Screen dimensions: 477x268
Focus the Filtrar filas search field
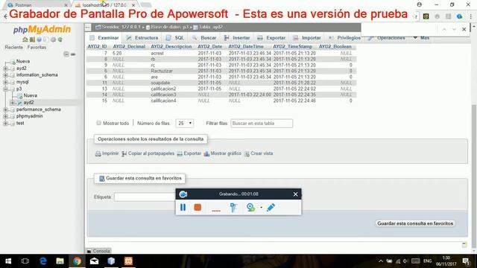pos(262,124)
